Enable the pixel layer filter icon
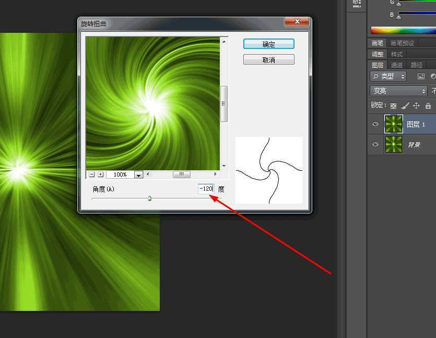This screenshot has width=436, height=338. coord(421,76)
